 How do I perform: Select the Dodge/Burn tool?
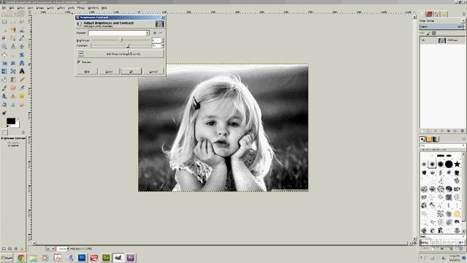click(x=4, y=113)
